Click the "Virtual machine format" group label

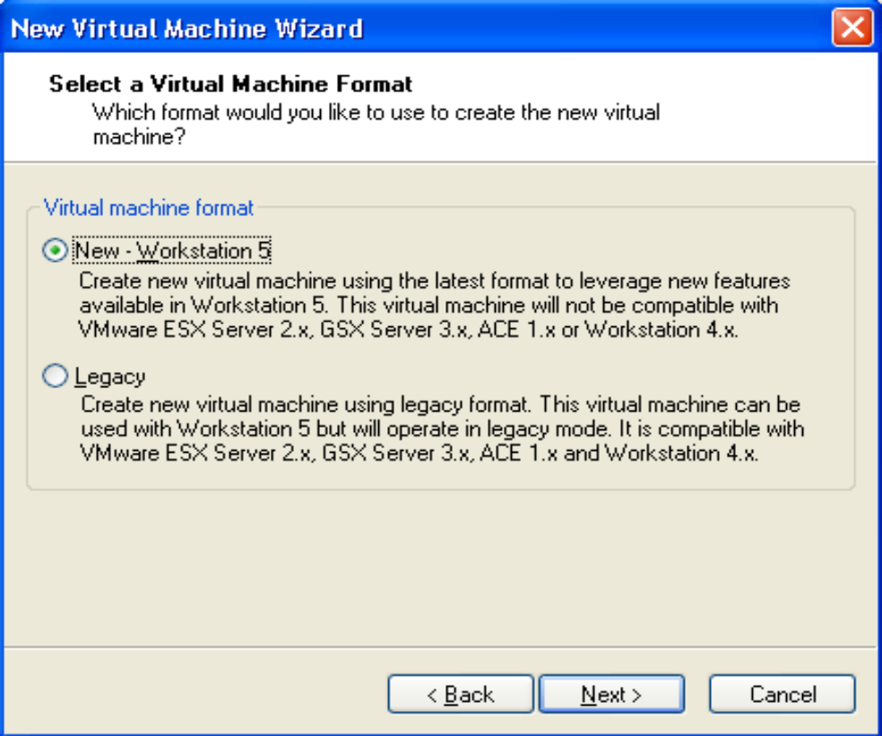tap(149, 208)
